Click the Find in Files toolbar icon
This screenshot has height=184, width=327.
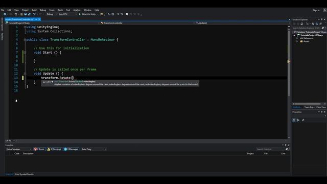click(102, 14)
